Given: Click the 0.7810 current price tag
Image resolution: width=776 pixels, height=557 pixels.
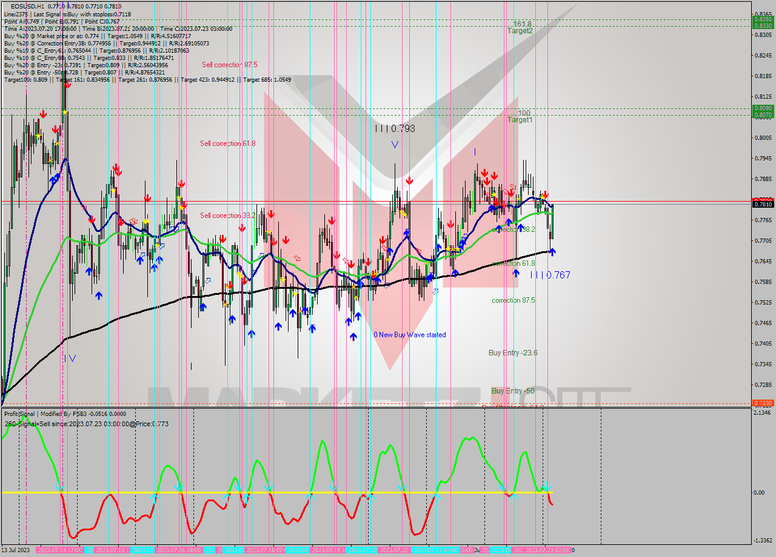Looking at the screenshot, I should 763,205.
